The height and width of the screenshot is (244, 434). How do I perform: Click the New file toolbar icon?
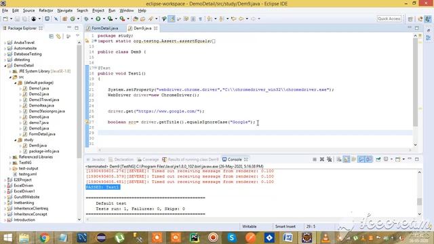tap(5, 19)
